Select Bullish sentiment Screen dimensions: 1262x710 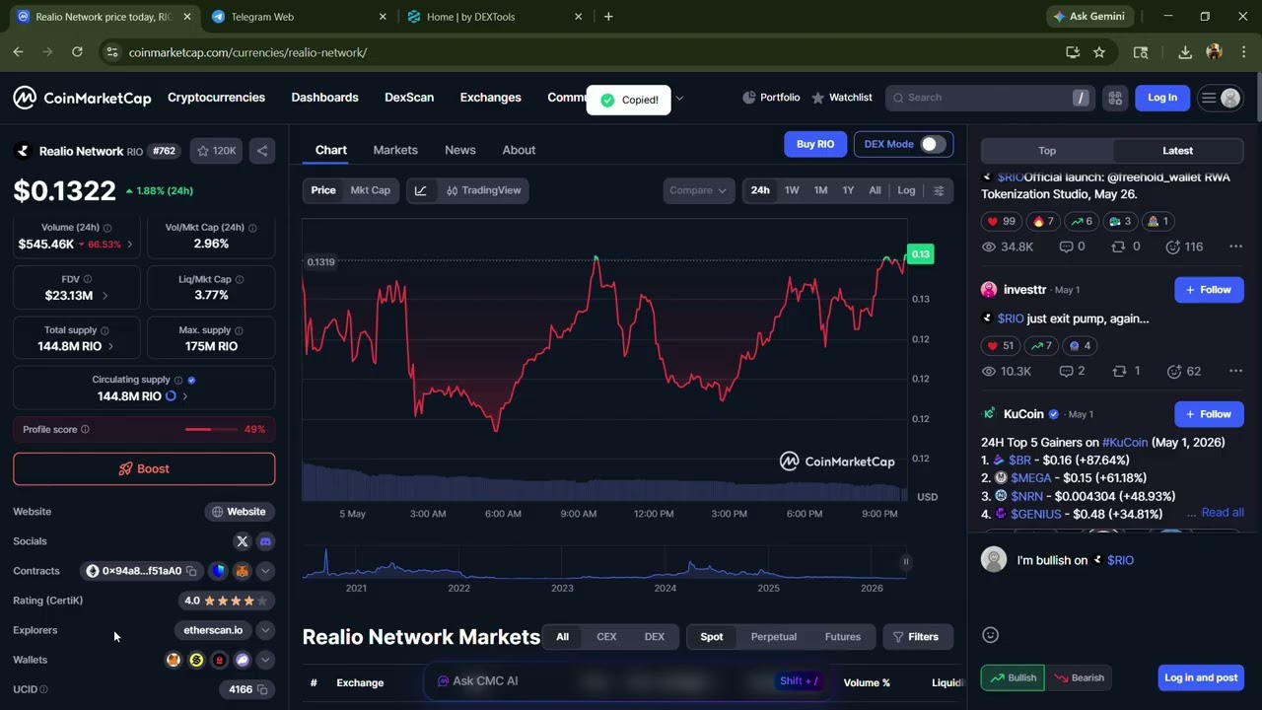tap(1013, 677)
